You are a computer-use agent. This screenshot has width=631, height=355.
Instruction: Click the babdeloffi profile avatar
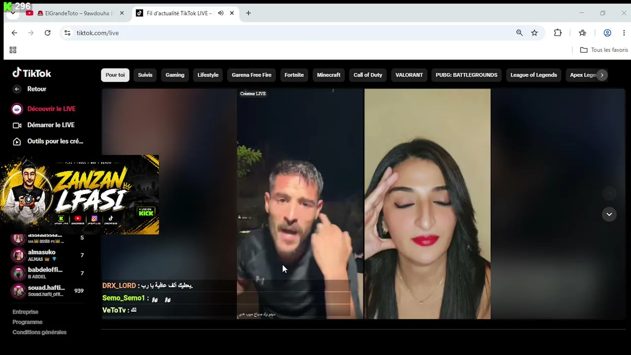point(19,273)
